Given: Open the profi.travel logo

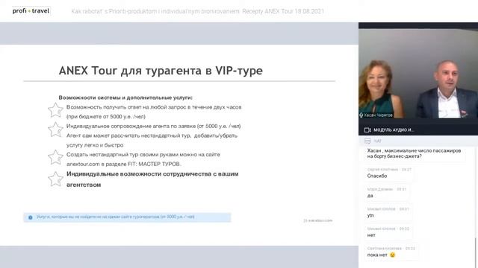Looking at the screenshot, I should (x=31, y=10).
